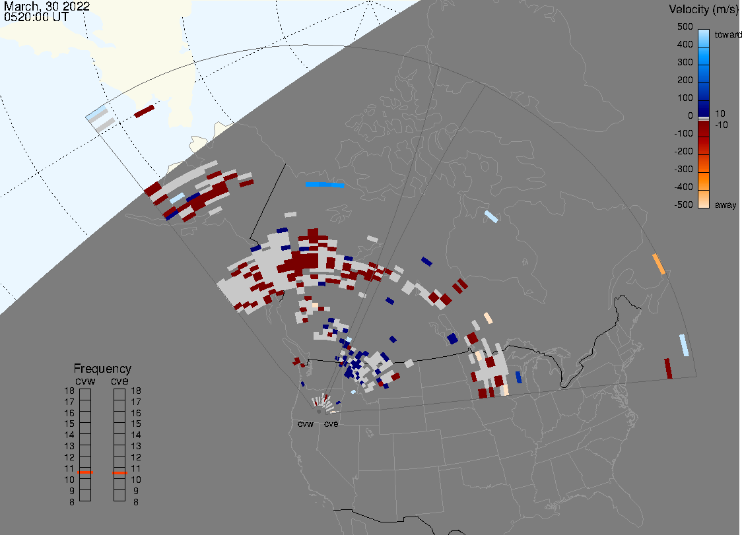Select the 300–400 blue color bar segment

coord(704,56)
